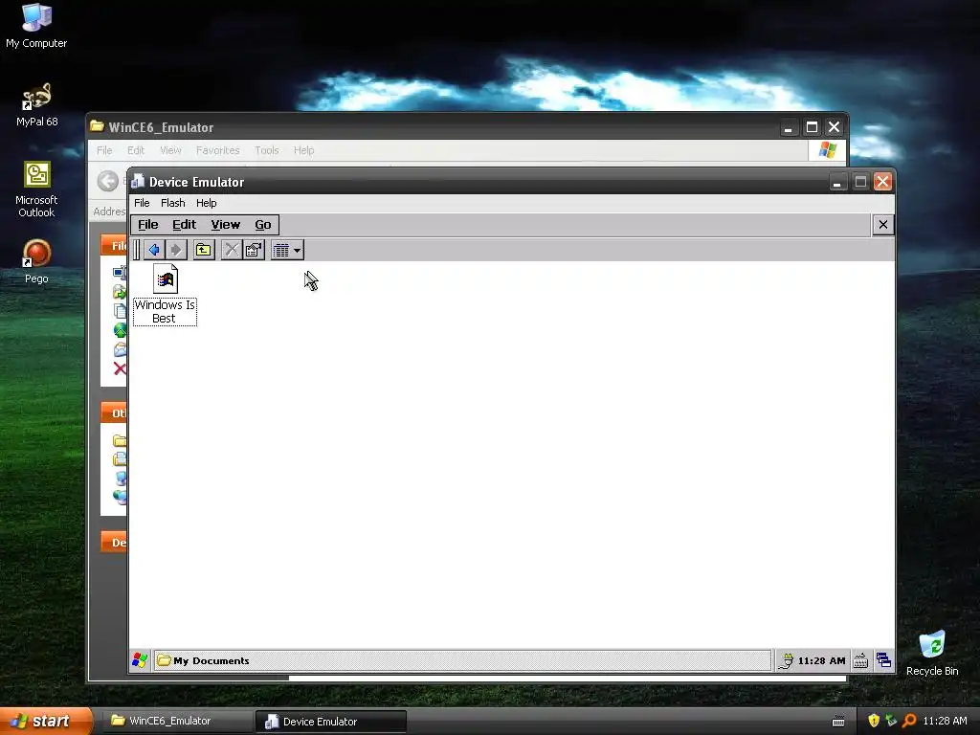Click the Forward arrow in the emulator toolbar
The image size is (980, 735).
176,250
